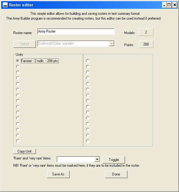Close the Roster editor window

[x=175, y=5]
